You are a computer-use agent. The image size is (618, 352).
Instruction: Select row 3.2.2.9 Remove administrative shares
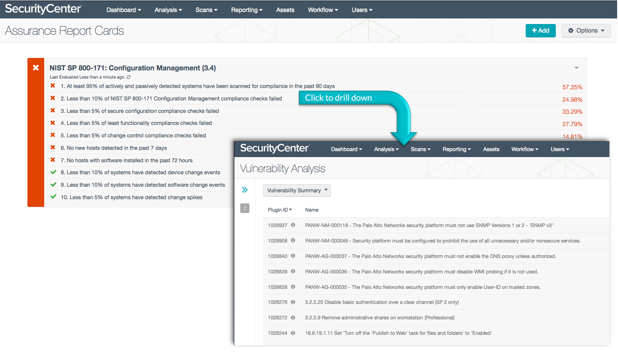[436, 318]
